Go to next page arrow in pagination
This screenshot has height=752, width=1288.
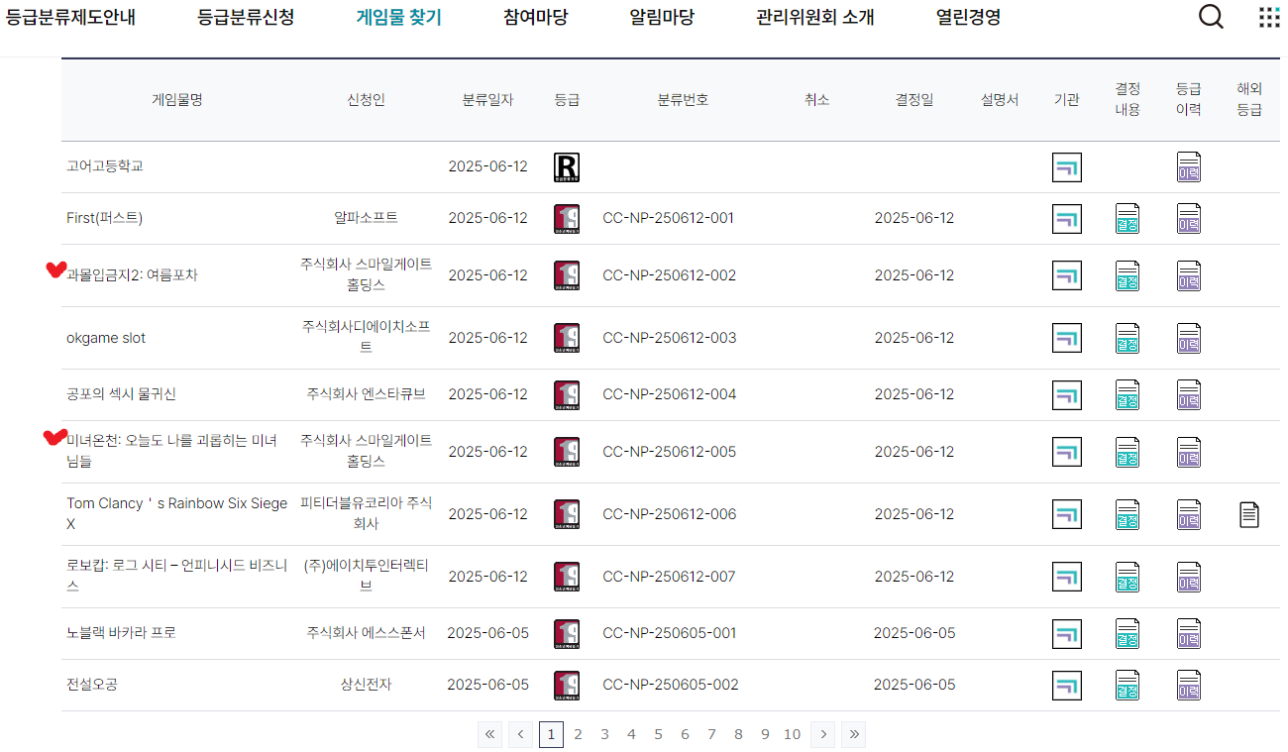(822, 734)
